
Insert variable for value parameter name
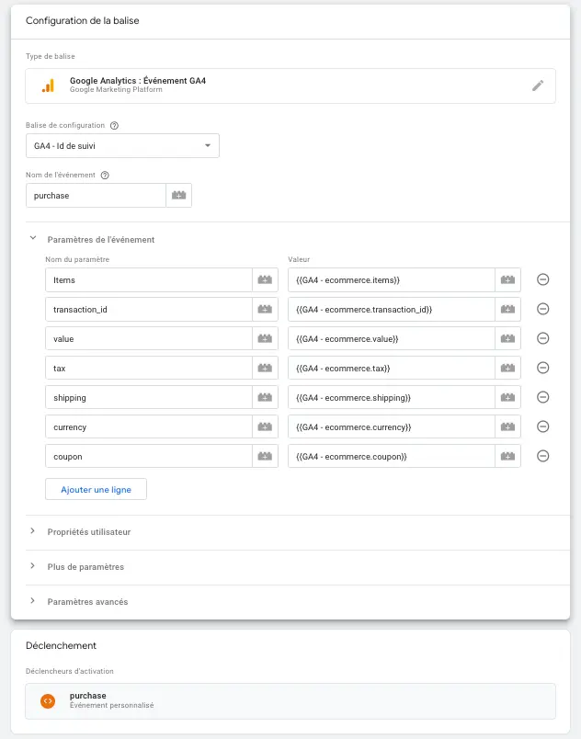click(265, 338)
